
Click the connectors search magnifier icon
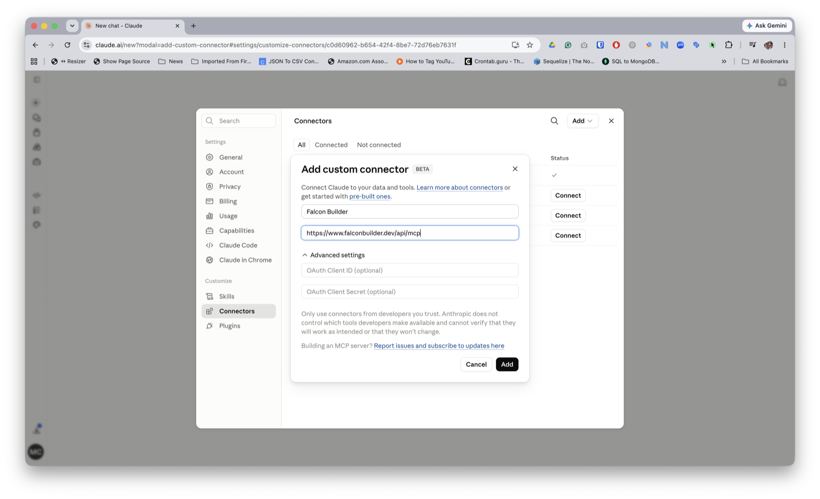pos(554,121)
